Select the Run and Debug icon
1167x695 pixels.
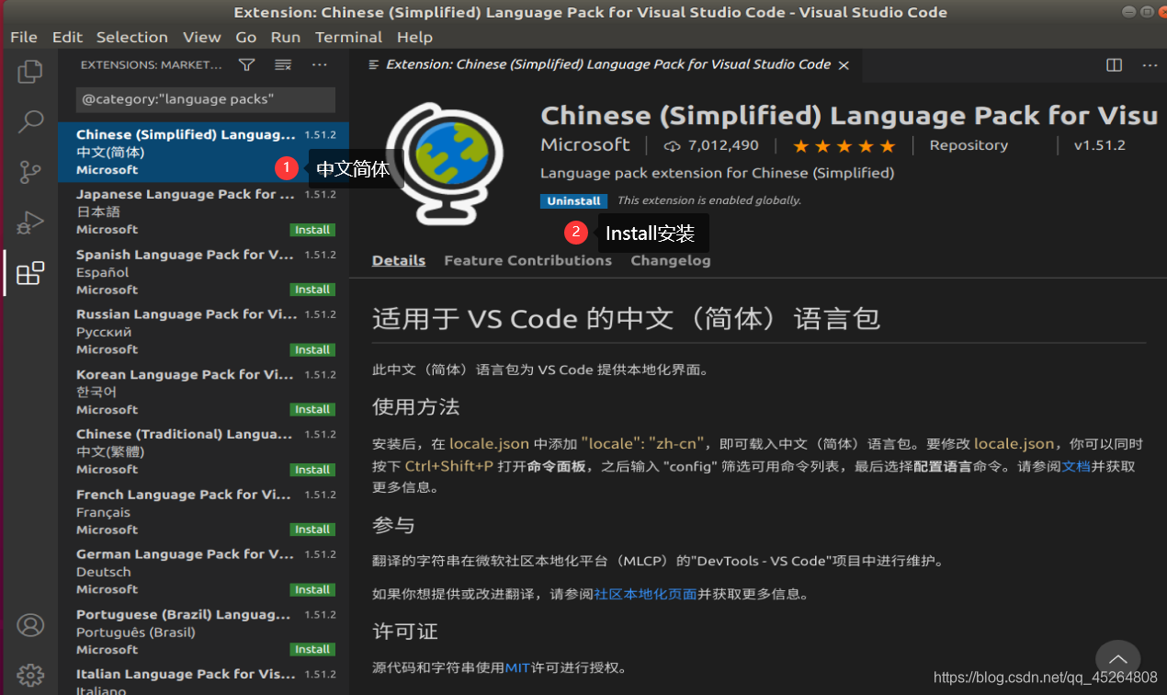pyautogui.click(x=30, y=222)
